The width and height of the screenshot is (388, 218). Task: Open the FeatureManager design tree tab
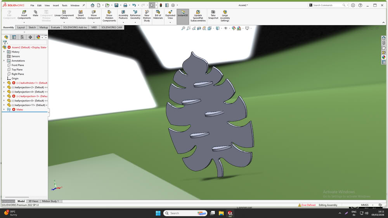coord(6,37)
